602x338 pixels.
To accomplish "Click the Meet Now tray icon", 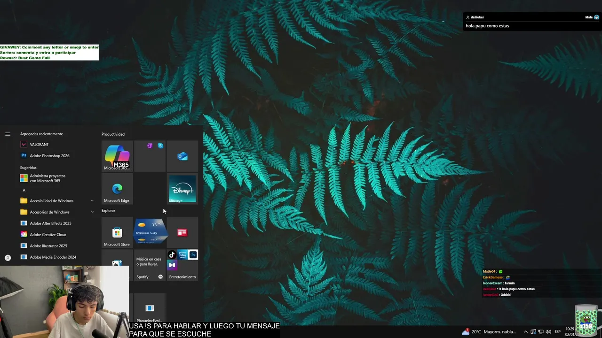I will point(533,332).
